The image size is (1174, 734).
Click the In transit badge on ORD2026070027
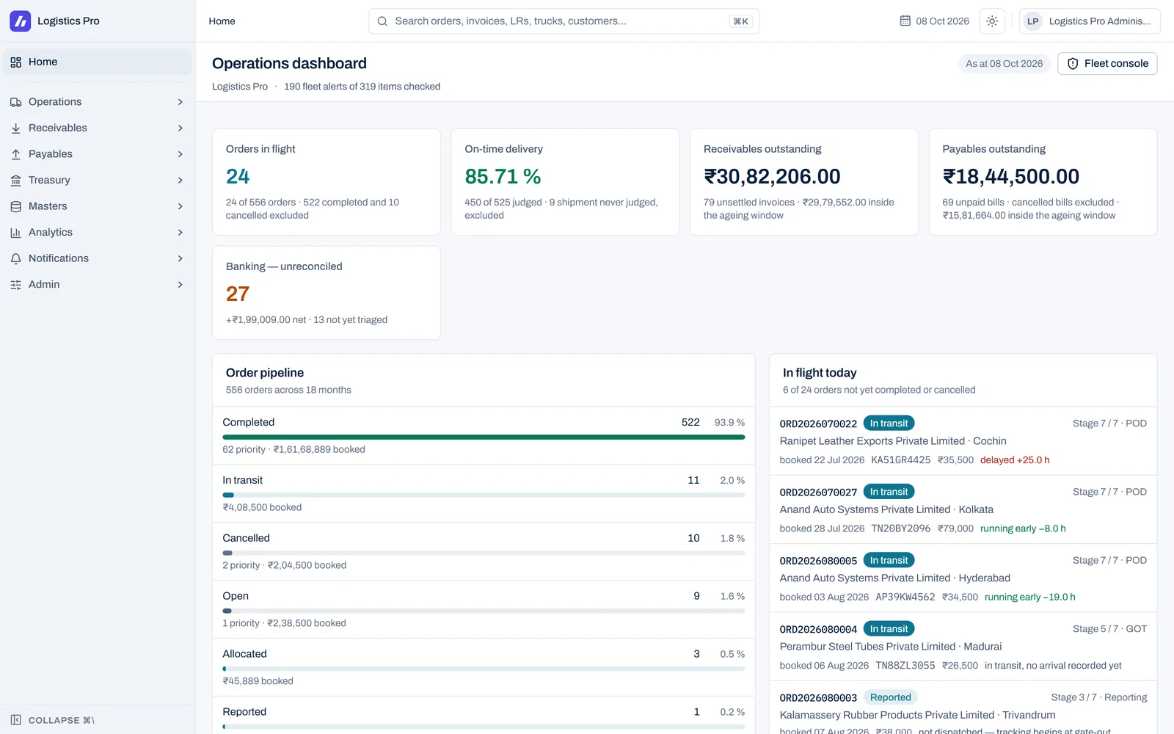889,492
